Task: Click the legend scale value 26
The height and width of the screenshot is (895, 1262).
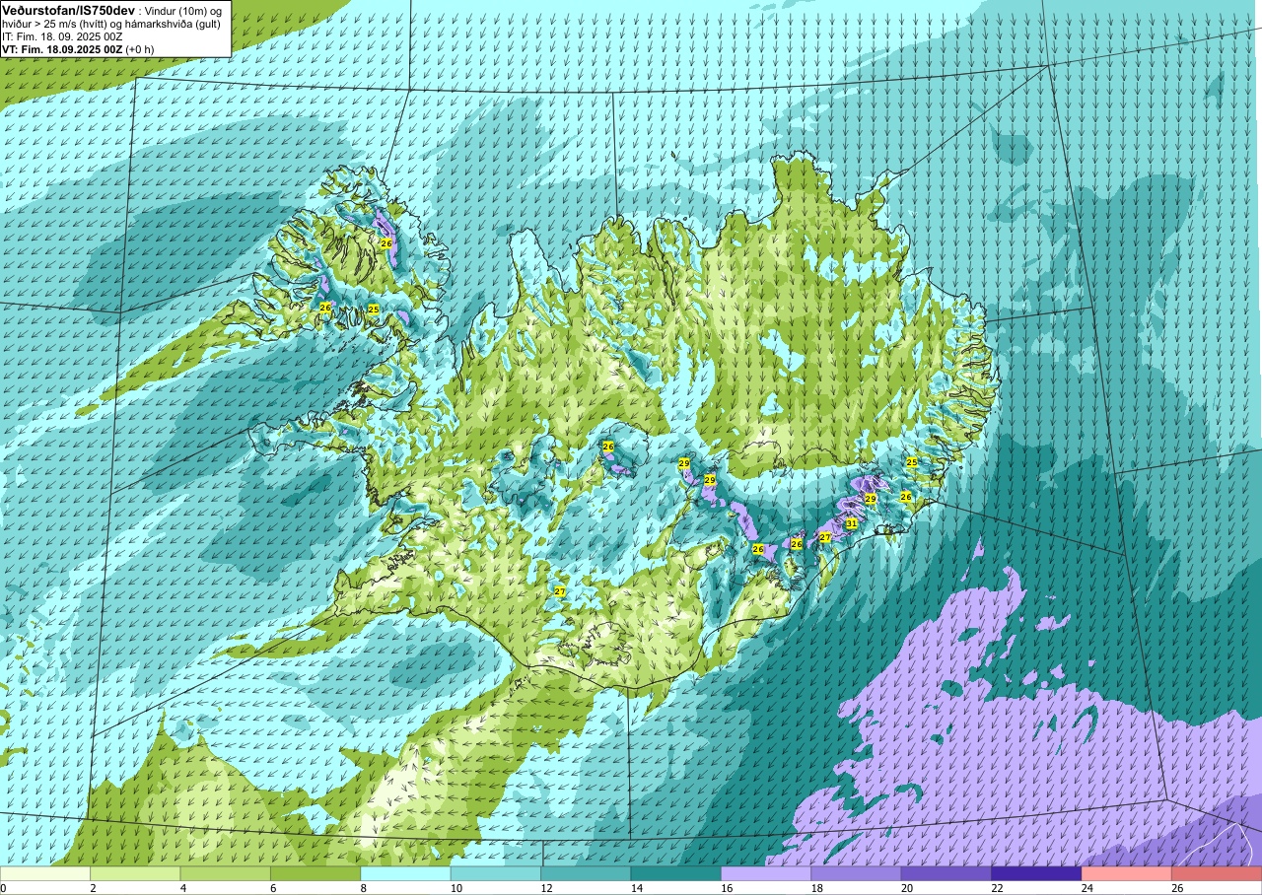Action: (1178, 888)
